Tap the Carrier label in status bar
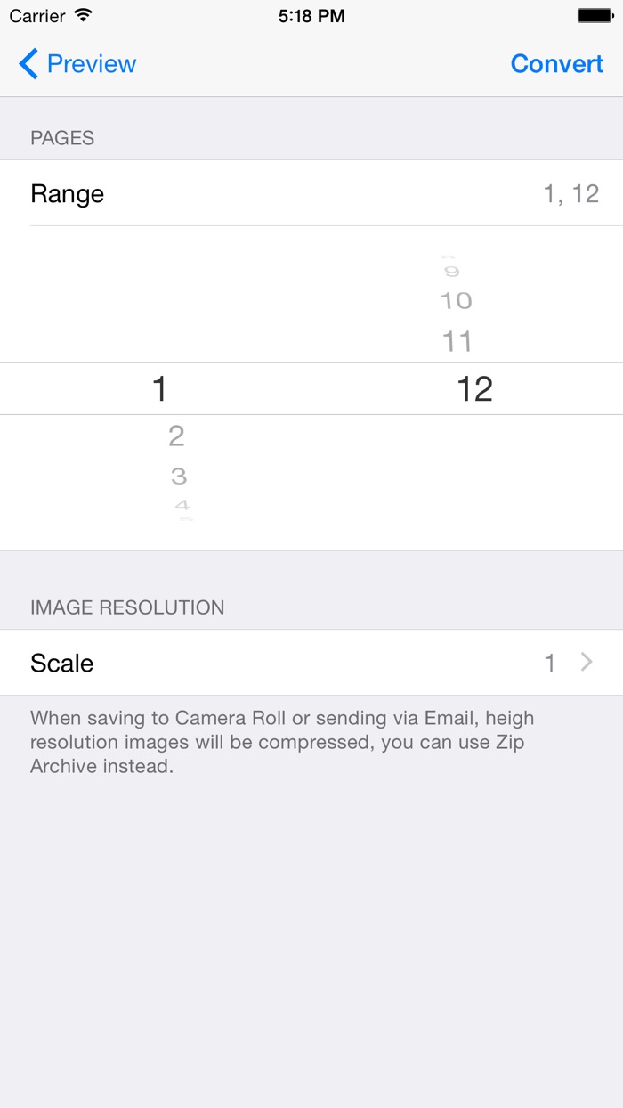The height and width of the screenshot is (1108, 623). click(x=37, y=16)
